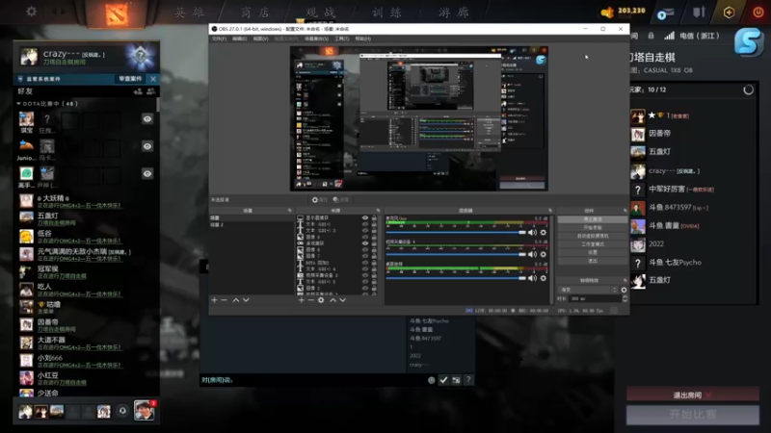Click the 退出房间 lobby button
The height and width of the screenshot is (433, 771).
click(x=692, y=395)
